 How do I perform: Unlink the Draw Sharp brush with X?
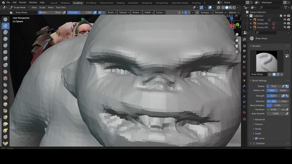click(x=282, y=74)
